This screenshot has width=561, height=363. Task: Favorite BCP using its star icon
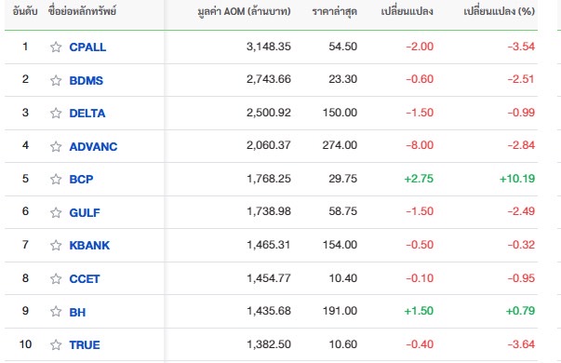tap(56, 179)
